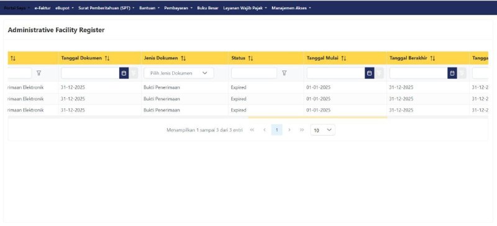Viewport: 497px width, 226px height.
Task: Click the Status filter text field
Action: point(254,73)
